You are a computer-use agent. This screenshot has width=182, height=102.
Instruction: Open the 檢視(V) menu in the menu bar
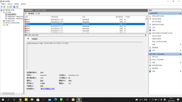pos(16,4)
